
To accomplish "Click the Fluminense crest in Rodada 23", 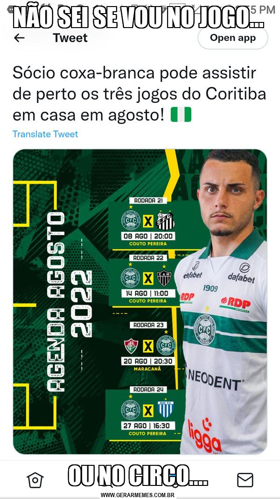I will 131,346.
